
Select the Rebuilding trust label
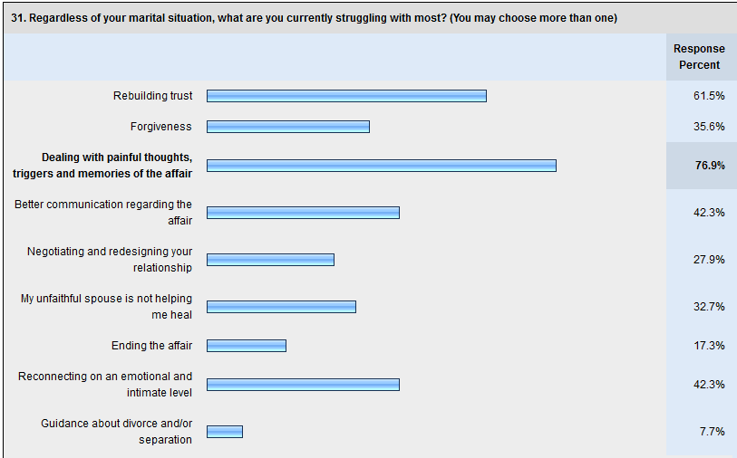pyautogui.click(x=153, y=96)
